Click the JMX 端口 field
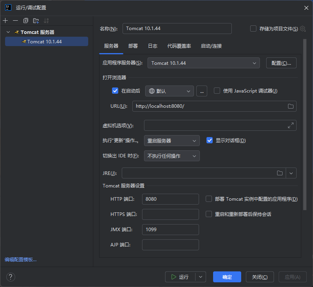 coord(171,230)
